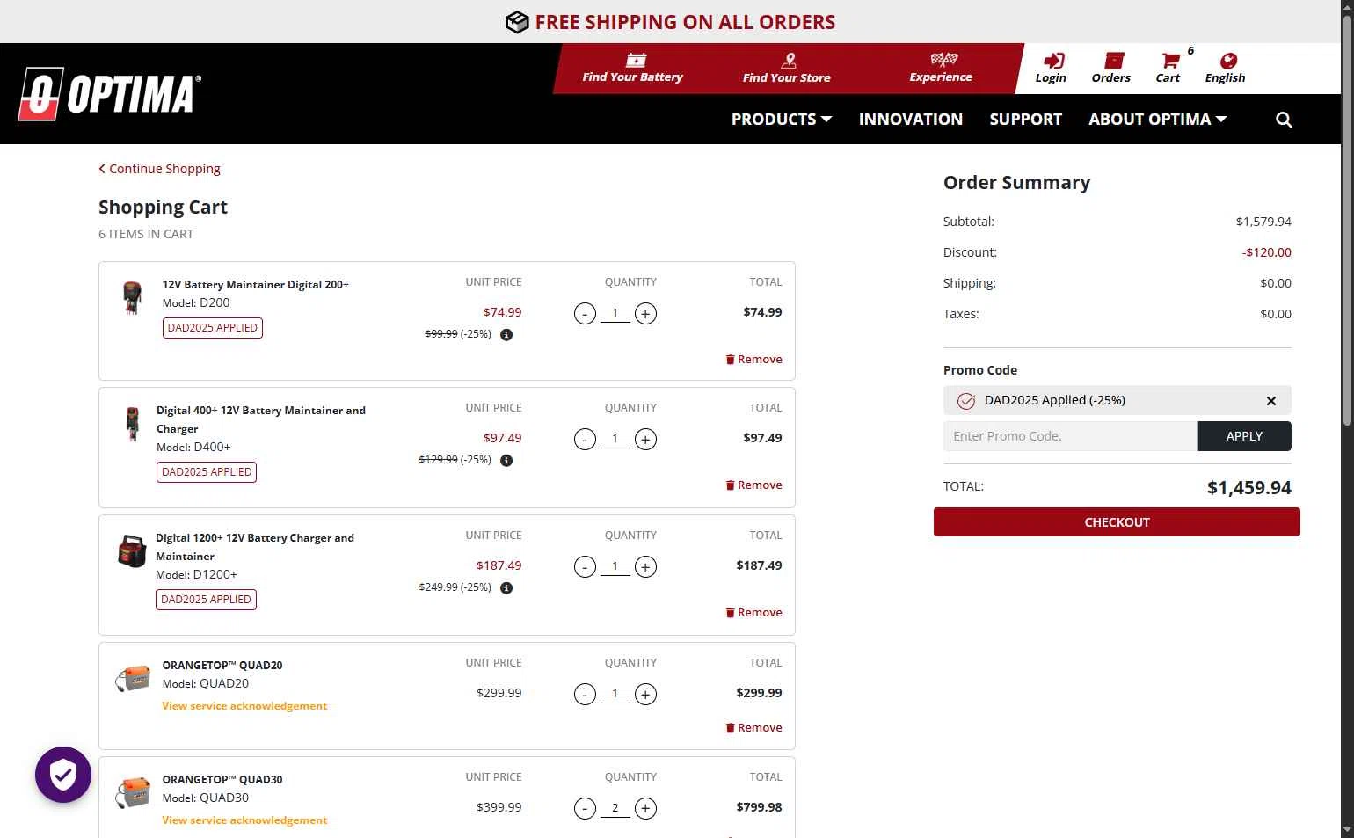Increase quantity of ORANGETOP QUAD30
1354x838 pixels.
[645, 809]
